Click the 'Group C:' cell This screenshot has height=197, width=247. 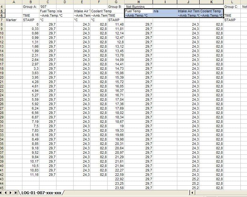[232, 7]
